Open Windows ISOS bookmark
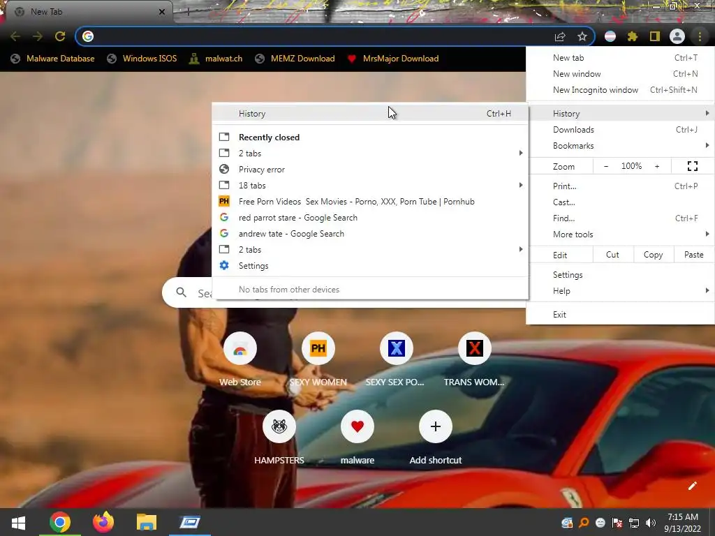This screenshot has height=536, width=715. point(142,59)
